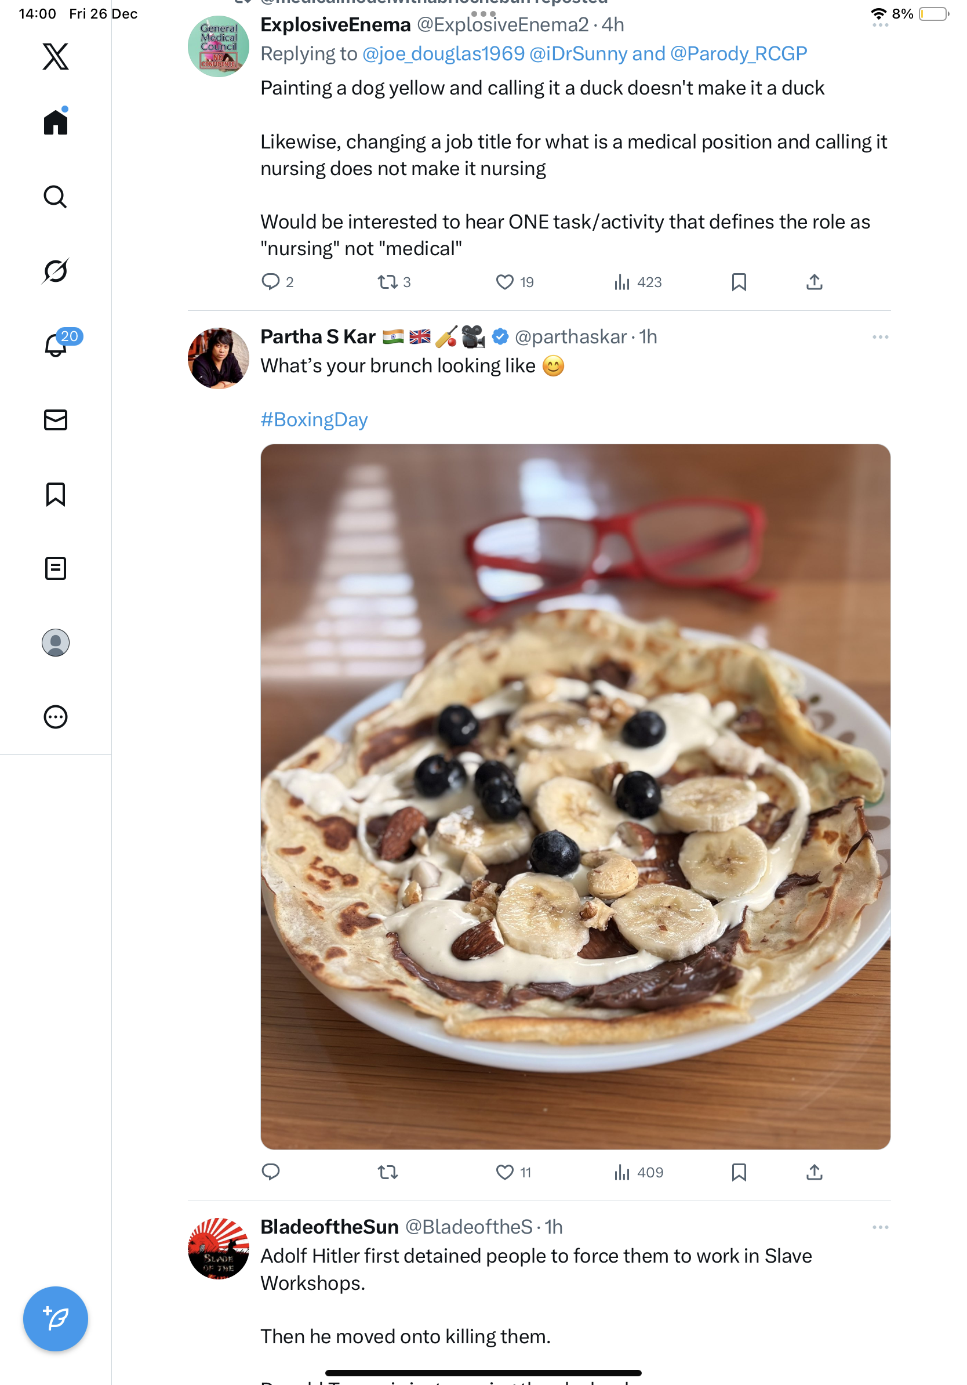Image resolution: width=967 pixels, height=1385 pixels.
Task: Go to Home feed icon
Action: (56, 122)
